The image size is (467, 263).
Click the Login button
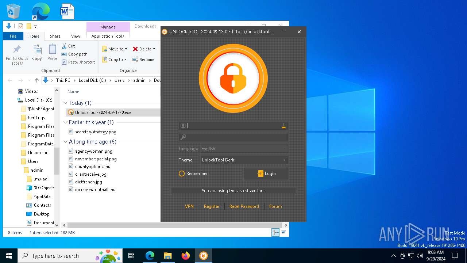(266, 174)
